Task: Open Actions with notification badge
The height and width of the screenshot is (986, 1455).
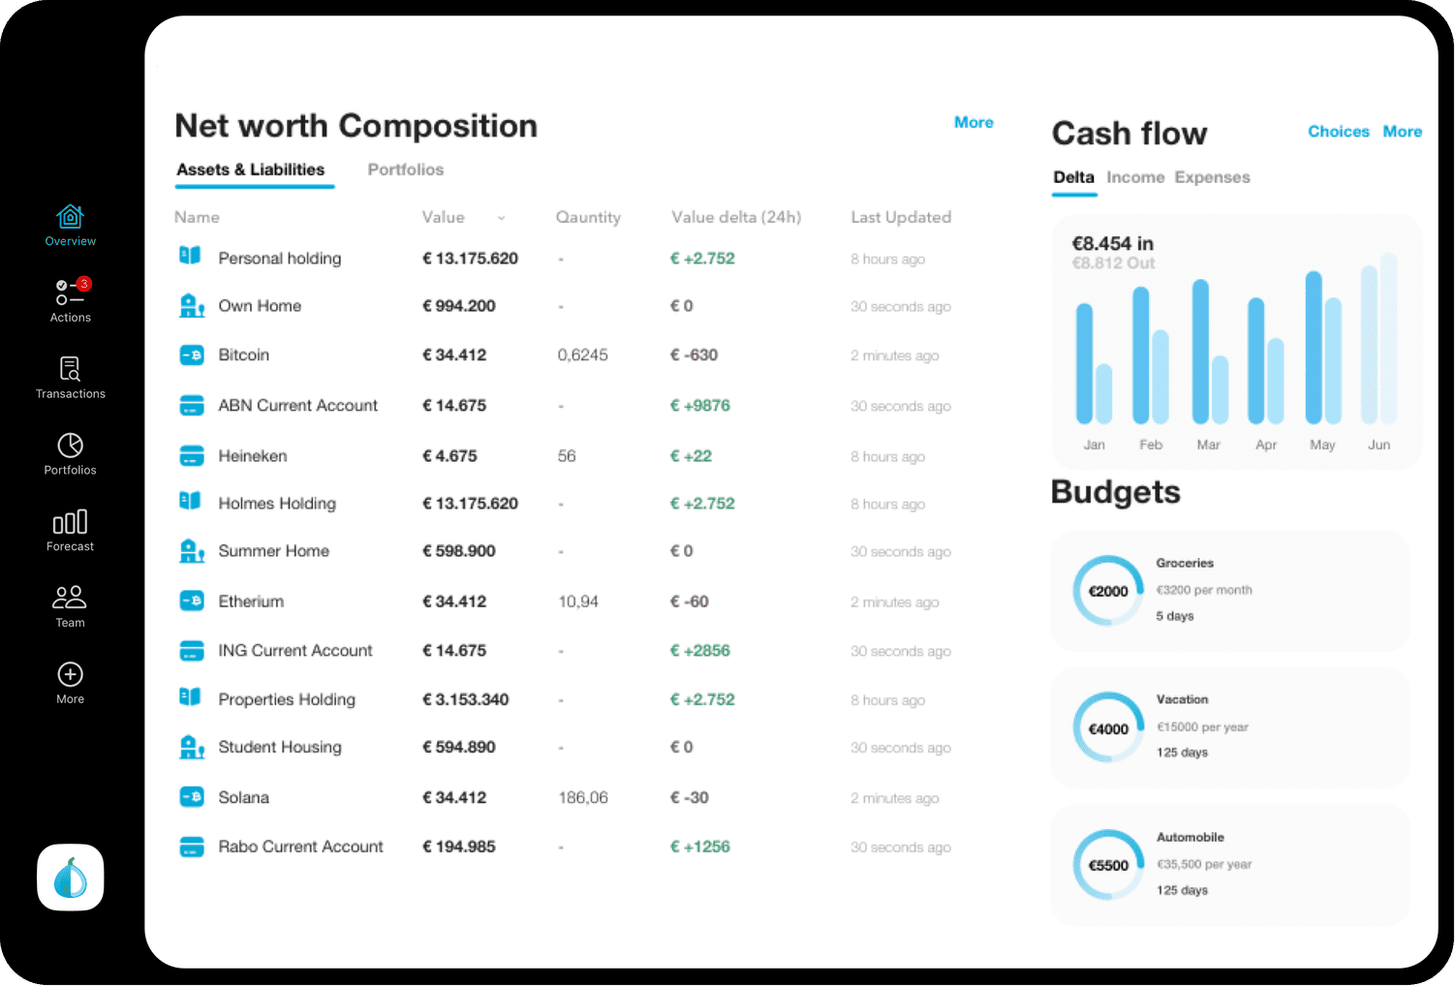Action: tap(70, 293)
